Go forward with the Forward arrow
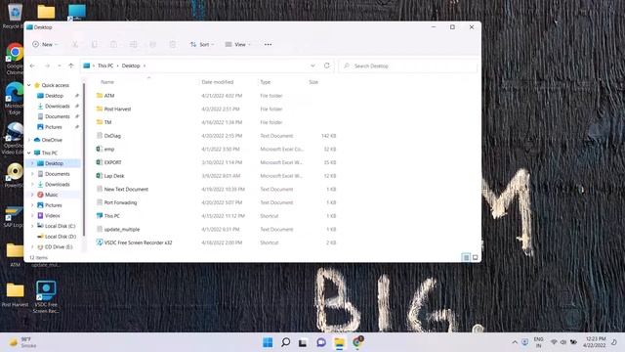The width and height of the screenshot is (625, 352). (47, 66)
